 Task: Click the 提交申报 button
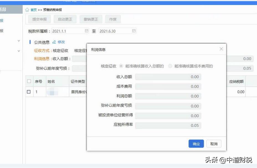coord(39,19)
